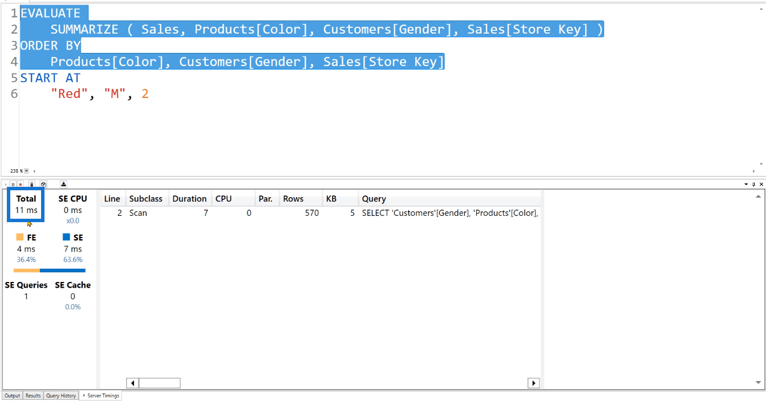This screenshot has height=401, width=766.
Task: Click the FE/SE proportion bar
Action: click(x=49, y=271)
